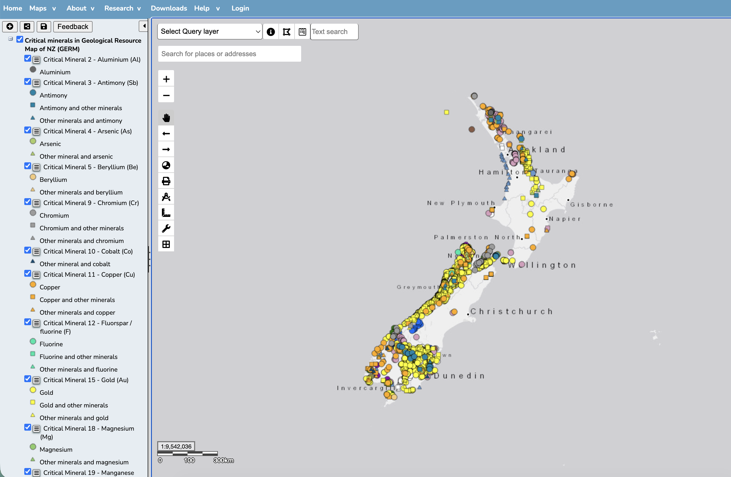731x477 pixels.
Task: Zoom in on the map
Action: [x=166, y=79]
